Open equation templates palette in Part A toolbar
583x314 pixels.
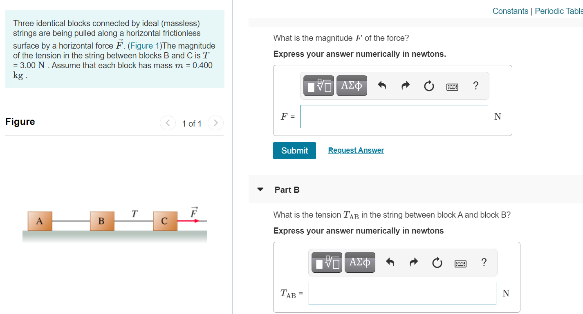click(318, 85)
